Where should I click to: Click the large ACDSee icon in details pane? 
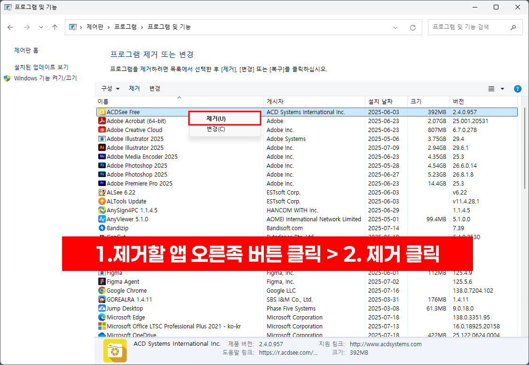(115, 351)
